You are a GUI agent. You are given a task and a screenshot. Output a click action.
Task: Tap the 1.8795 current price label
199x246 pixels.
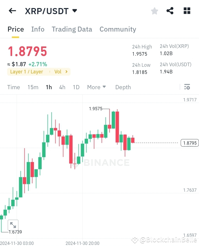click(x=189, y=143)
